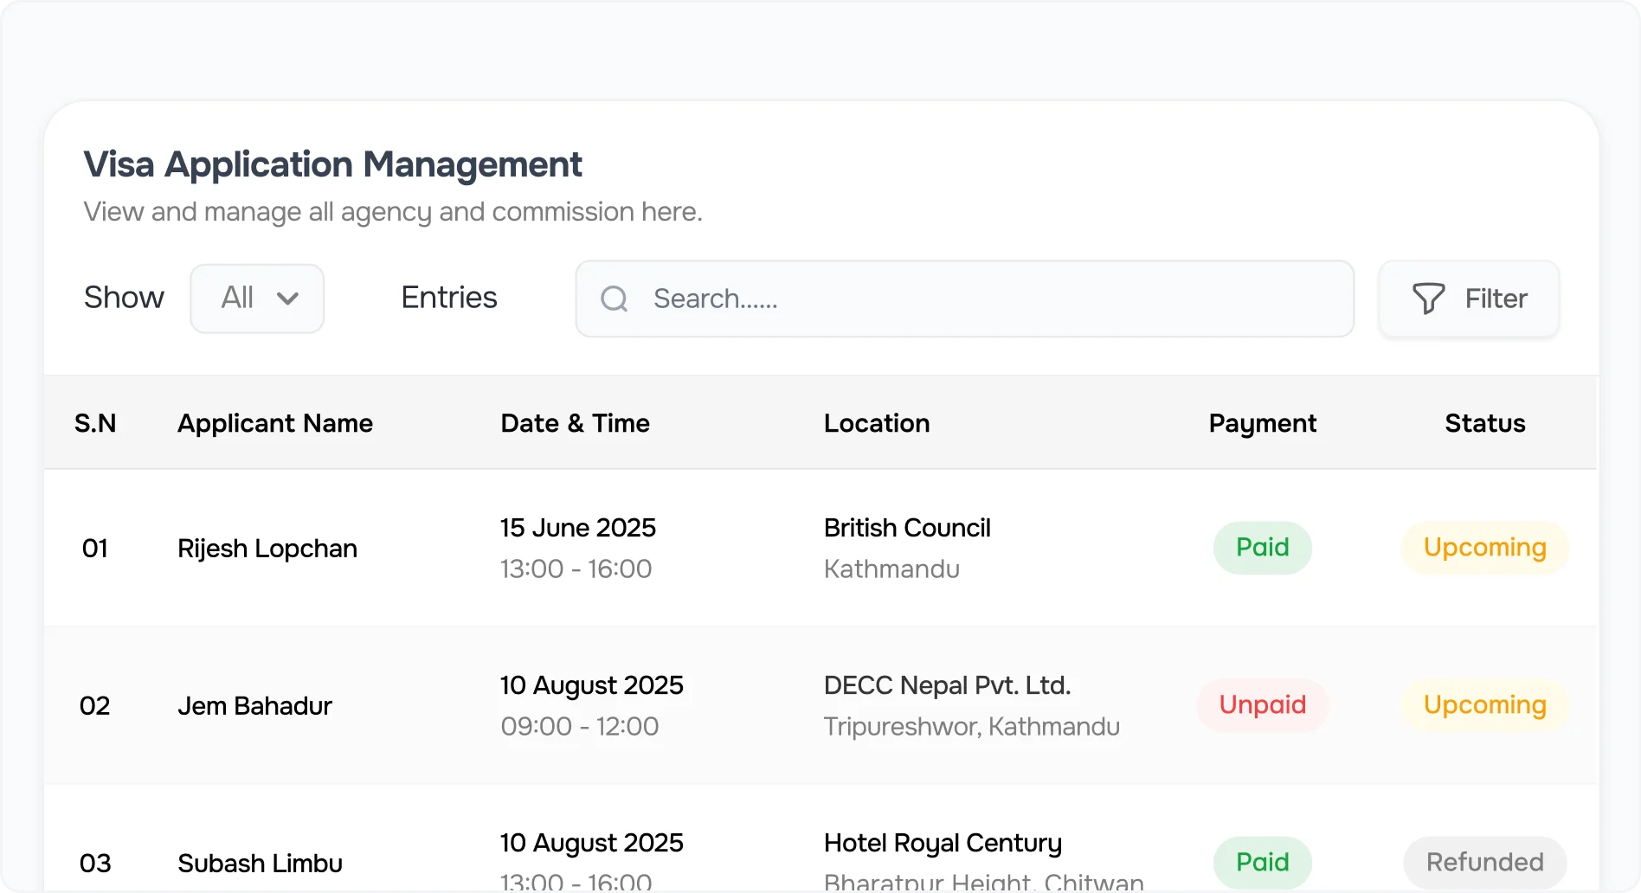Click the Paid badge for Rijesh Lopchan
Screen dimensions: 1641x893
[x=1262, y=547]
